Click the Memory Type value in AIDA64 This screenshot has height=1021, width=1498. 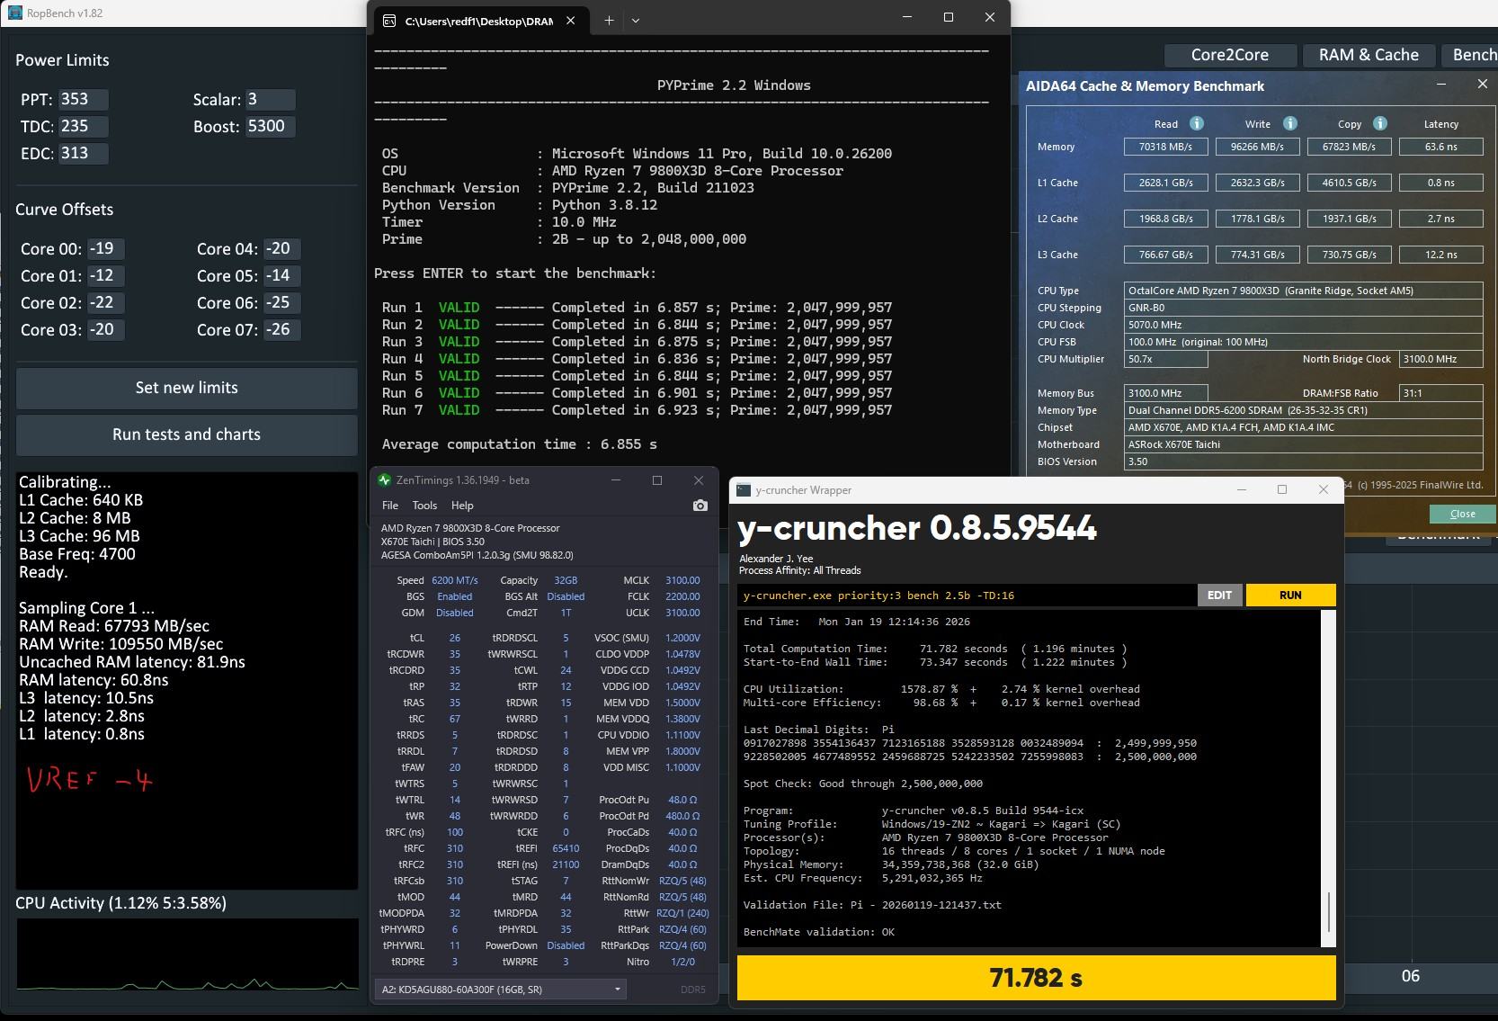1304,410
